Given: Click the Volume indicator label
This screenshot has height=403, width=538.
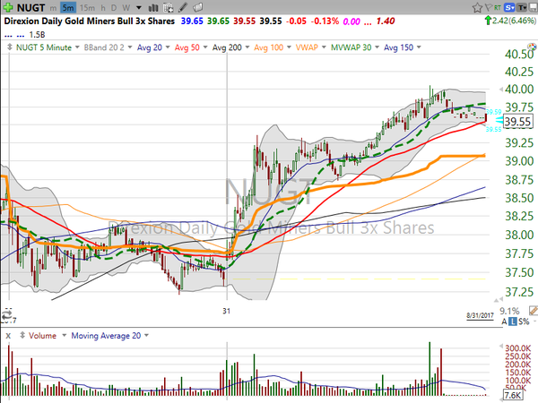Looking at the screenshot, I should [x=42, y=336].
